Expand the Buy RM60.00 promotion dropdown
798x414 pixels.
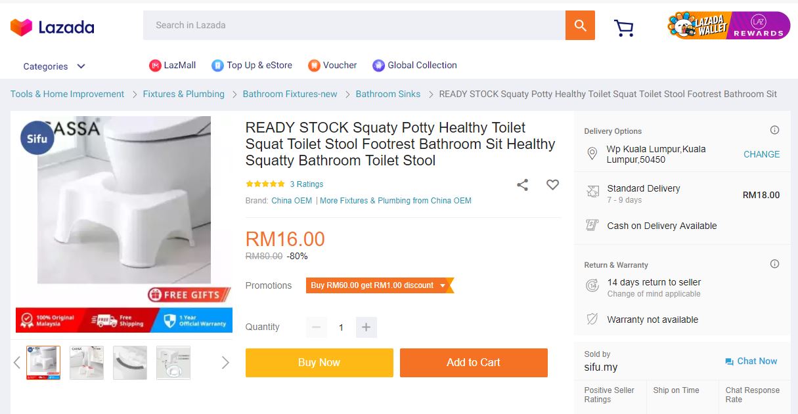click(x=443, y=285)
